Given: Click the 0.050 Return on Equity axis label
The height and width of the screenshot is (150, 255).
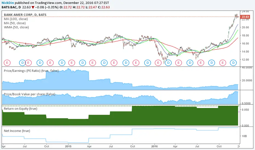Looking at the screenshot, I should coord(245,110).
